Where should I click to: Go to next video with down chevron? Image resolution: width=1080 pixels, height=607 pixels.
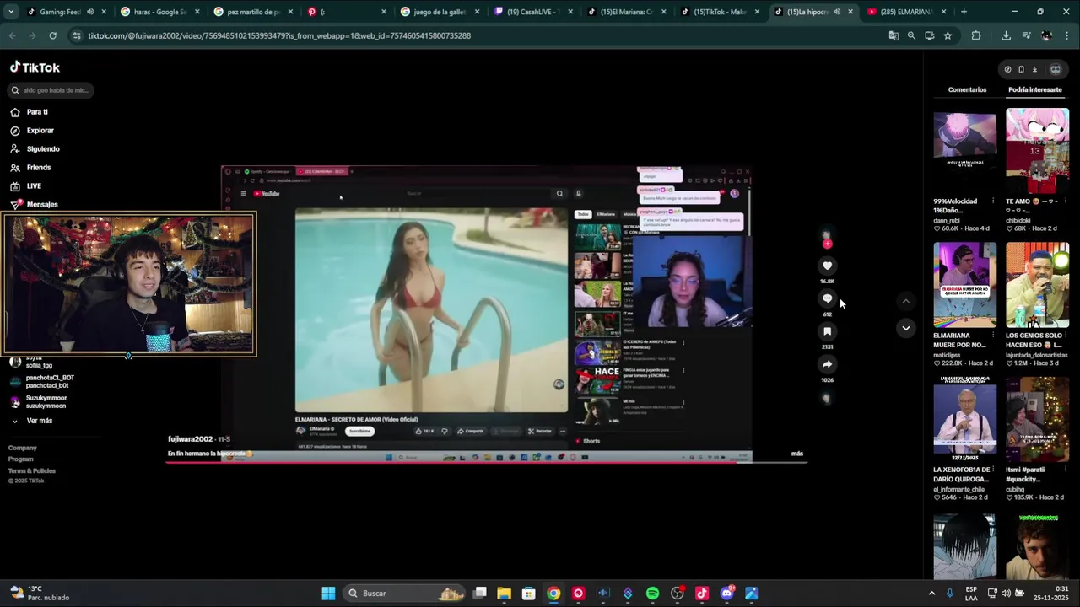(x=905, y=328)
